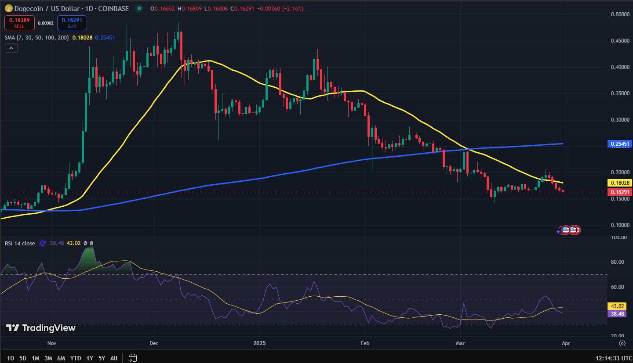Image resolution: width=633 pixels, height=363 pixels.
Task: Click the RSI 14 close legend label
Action: [x=20, y=243]
